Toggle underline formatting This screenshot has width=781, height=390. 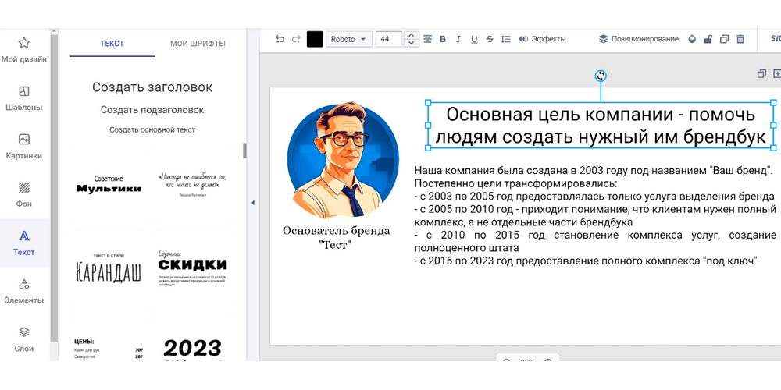474,39
